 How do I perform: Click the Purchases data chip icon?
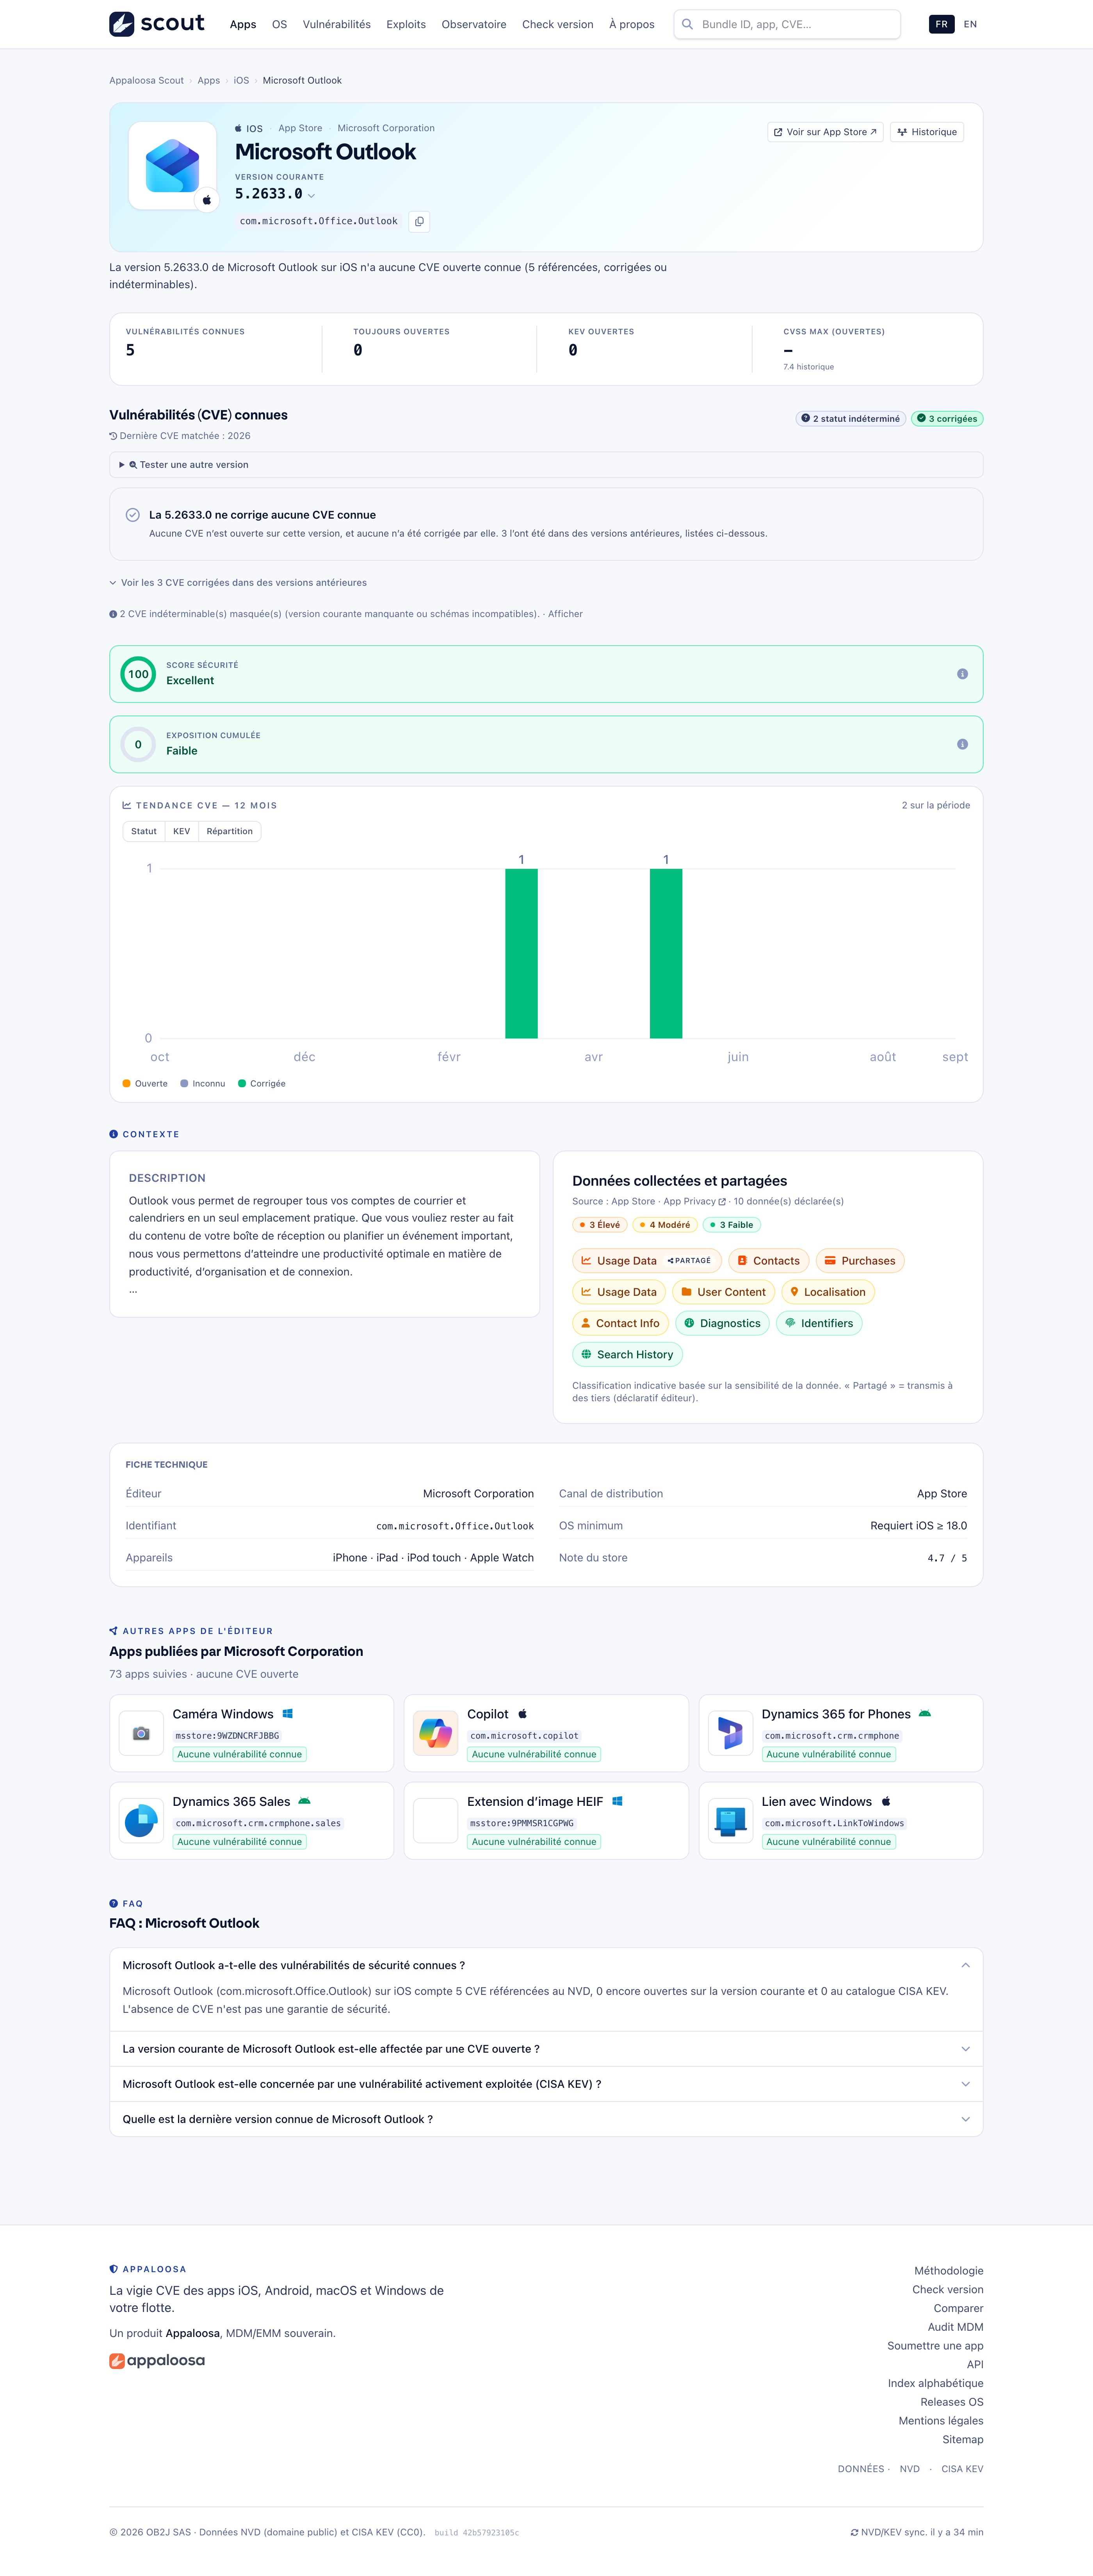click(830, 1261)
